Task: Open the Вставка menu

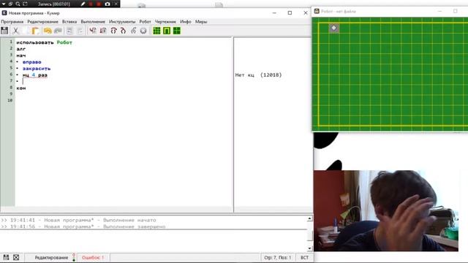Action: [x=69, y=21]
